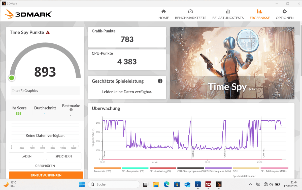
Task: Click the info icon under Bestmarke
Action: pos(71,110)
